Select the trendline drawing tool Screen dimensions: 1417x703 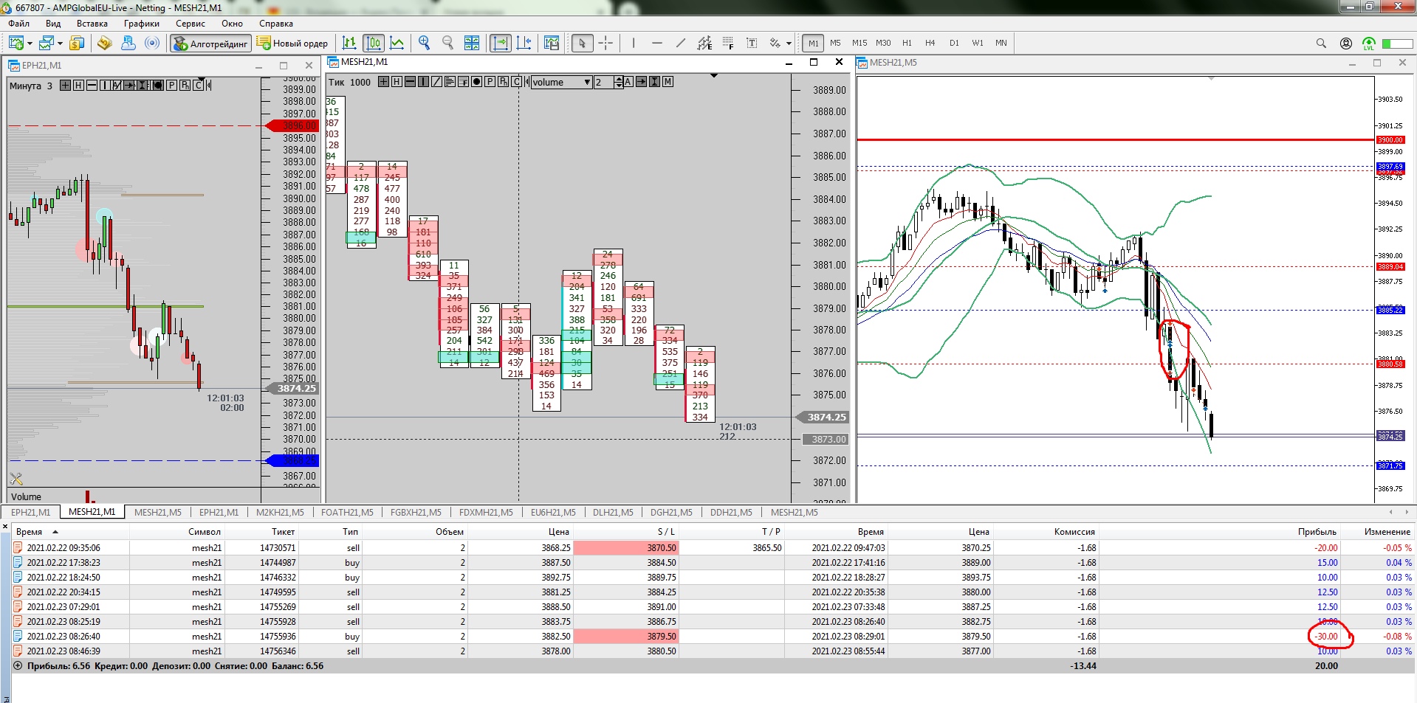pyautogui.click(x=681, y=43)
